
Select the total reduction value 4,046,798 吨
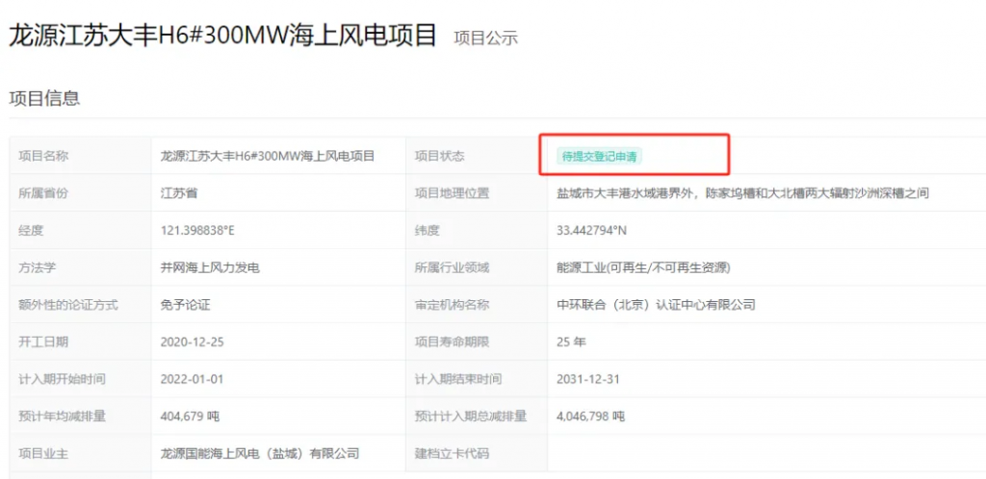(590, 416)
